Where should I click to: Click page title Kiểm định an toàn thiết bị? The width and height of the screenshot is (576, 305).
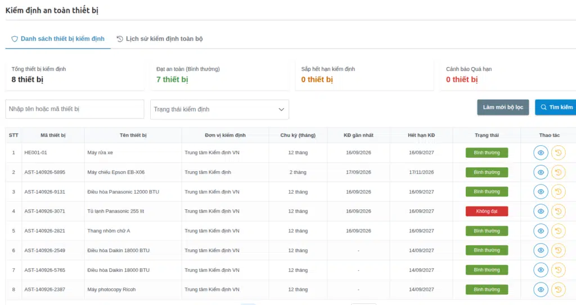52,10
